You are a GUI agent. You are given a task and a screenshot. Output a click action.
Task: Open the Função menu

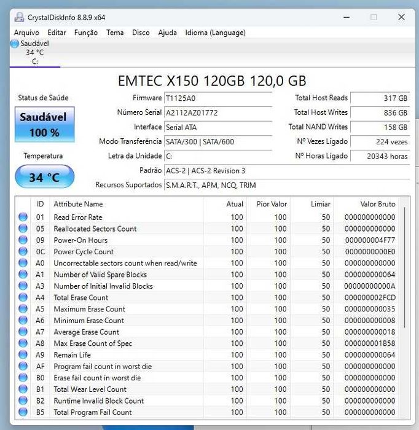pos(86,33)
